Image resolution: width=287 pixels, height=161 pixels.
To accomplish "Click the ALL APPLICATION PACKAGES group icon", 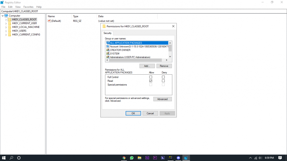I will point(108,43).
